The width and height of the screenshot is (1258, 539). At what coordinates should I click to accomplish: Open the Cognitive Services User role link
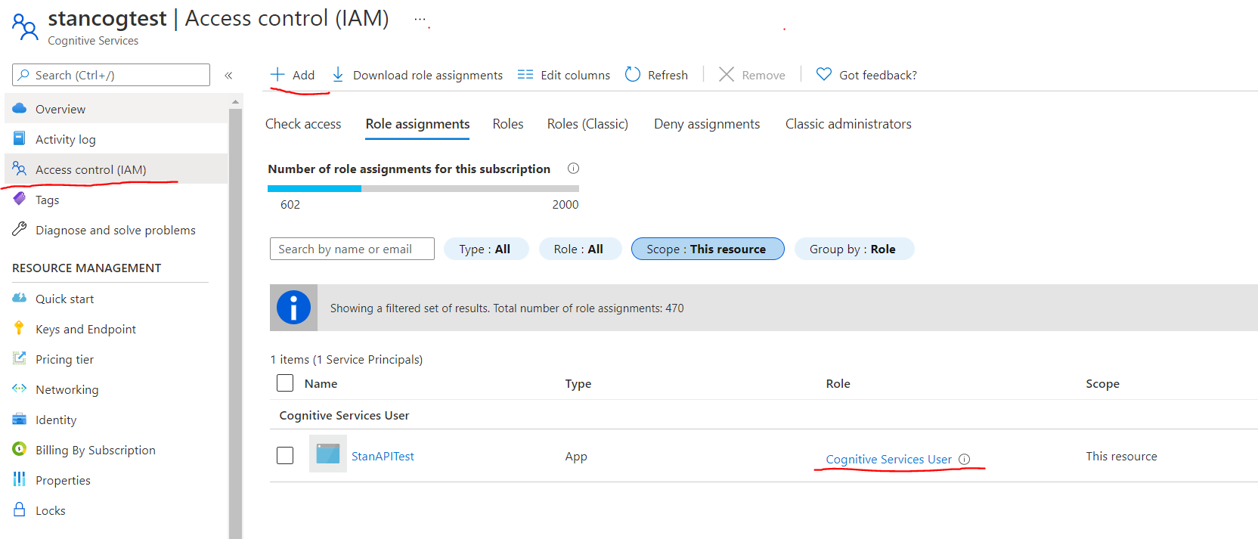[888, 459]
